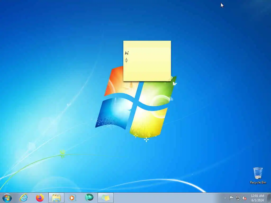The height and width of the screenshot is (203, 271).
Task: Click the 'hi' text in the sticky note
Action: pos(127,53)
